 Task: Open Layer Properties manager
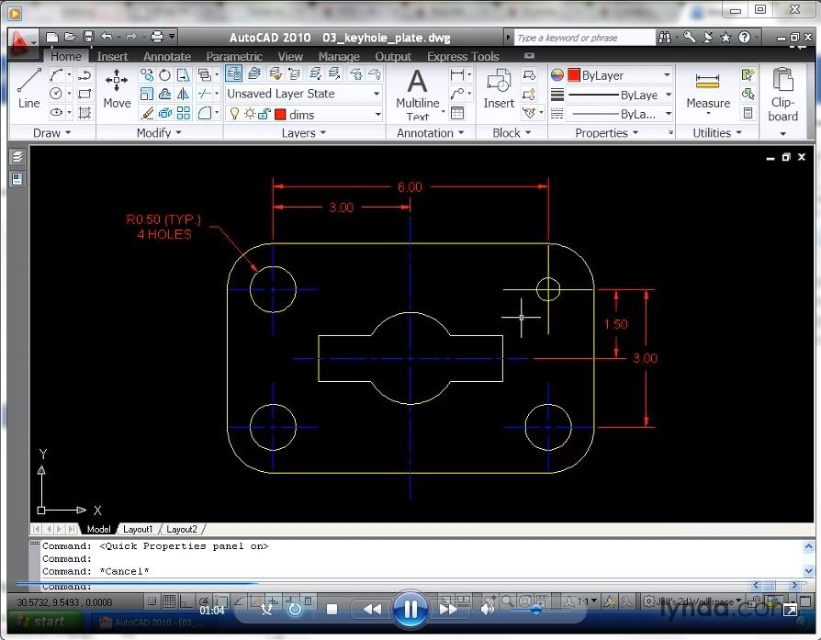pos(233,73)
